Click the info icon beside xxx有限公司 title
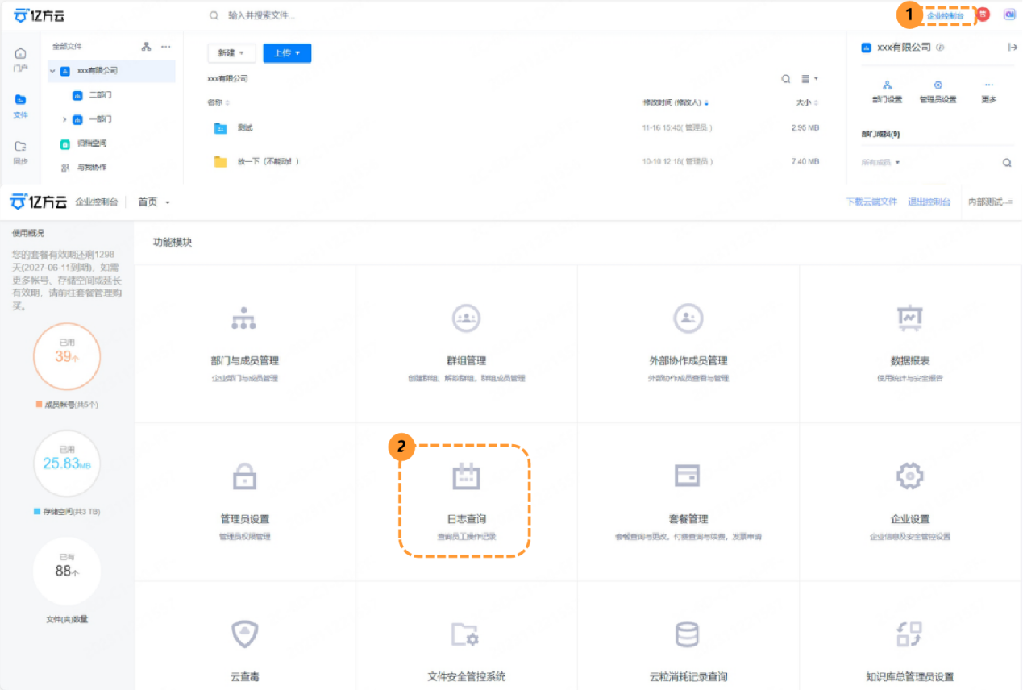 click(940, 48)
